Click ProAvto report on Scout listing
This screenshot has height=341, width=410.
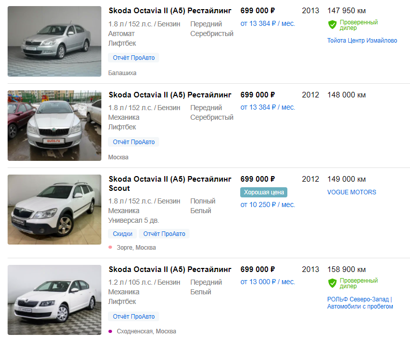pyautogui.click(x=164, y=234)
